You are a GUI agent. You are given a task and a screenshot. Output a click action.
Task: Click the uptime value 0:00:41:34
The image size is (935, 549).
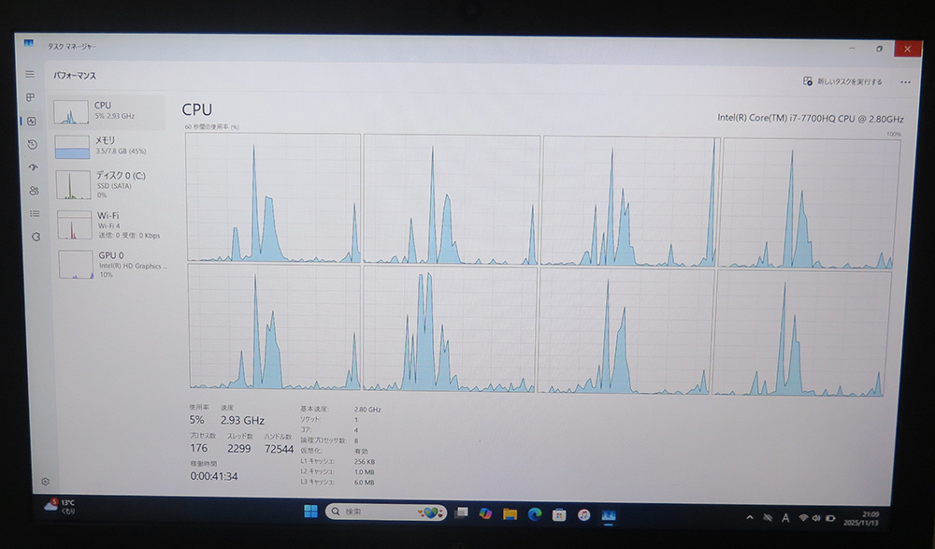tap(214, 476)
